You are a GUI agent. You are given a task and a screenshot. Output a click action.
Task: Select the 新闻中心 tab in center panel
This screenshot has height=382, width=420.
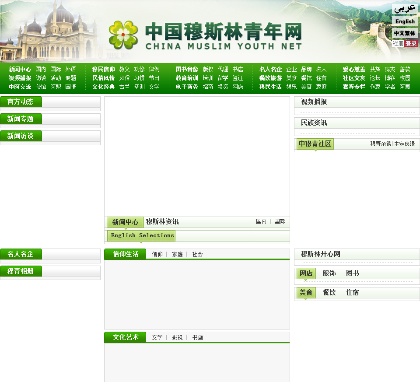click(125, 222)
